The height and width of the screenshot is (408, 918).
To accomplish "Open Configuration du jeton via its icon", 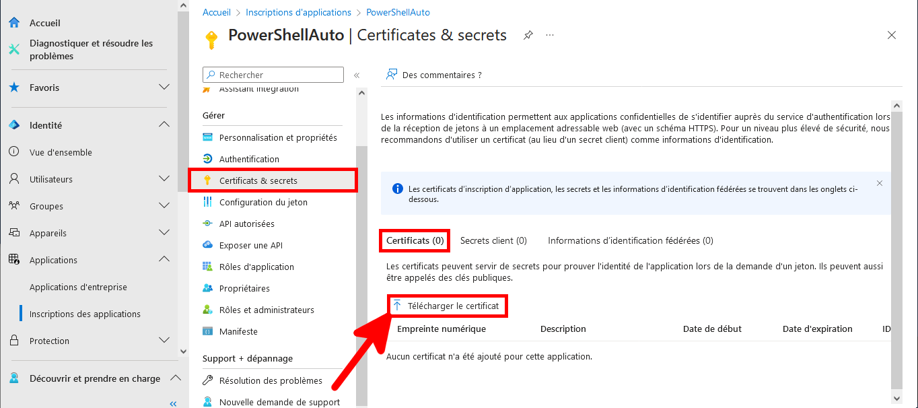I will click(209, 201).
